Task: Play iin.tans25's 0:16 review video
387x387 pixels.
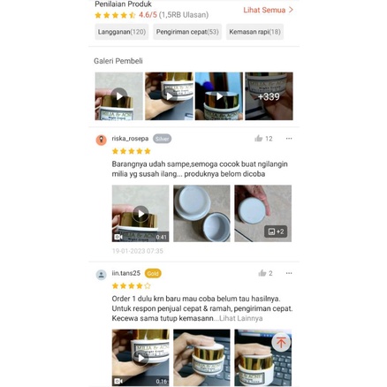Action: tap(140, 358)
